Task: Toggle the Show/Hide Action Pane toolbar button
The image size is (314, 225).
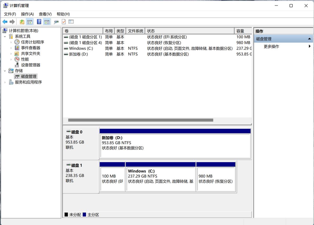Action: pyautogui.click(x=47, y=22)
